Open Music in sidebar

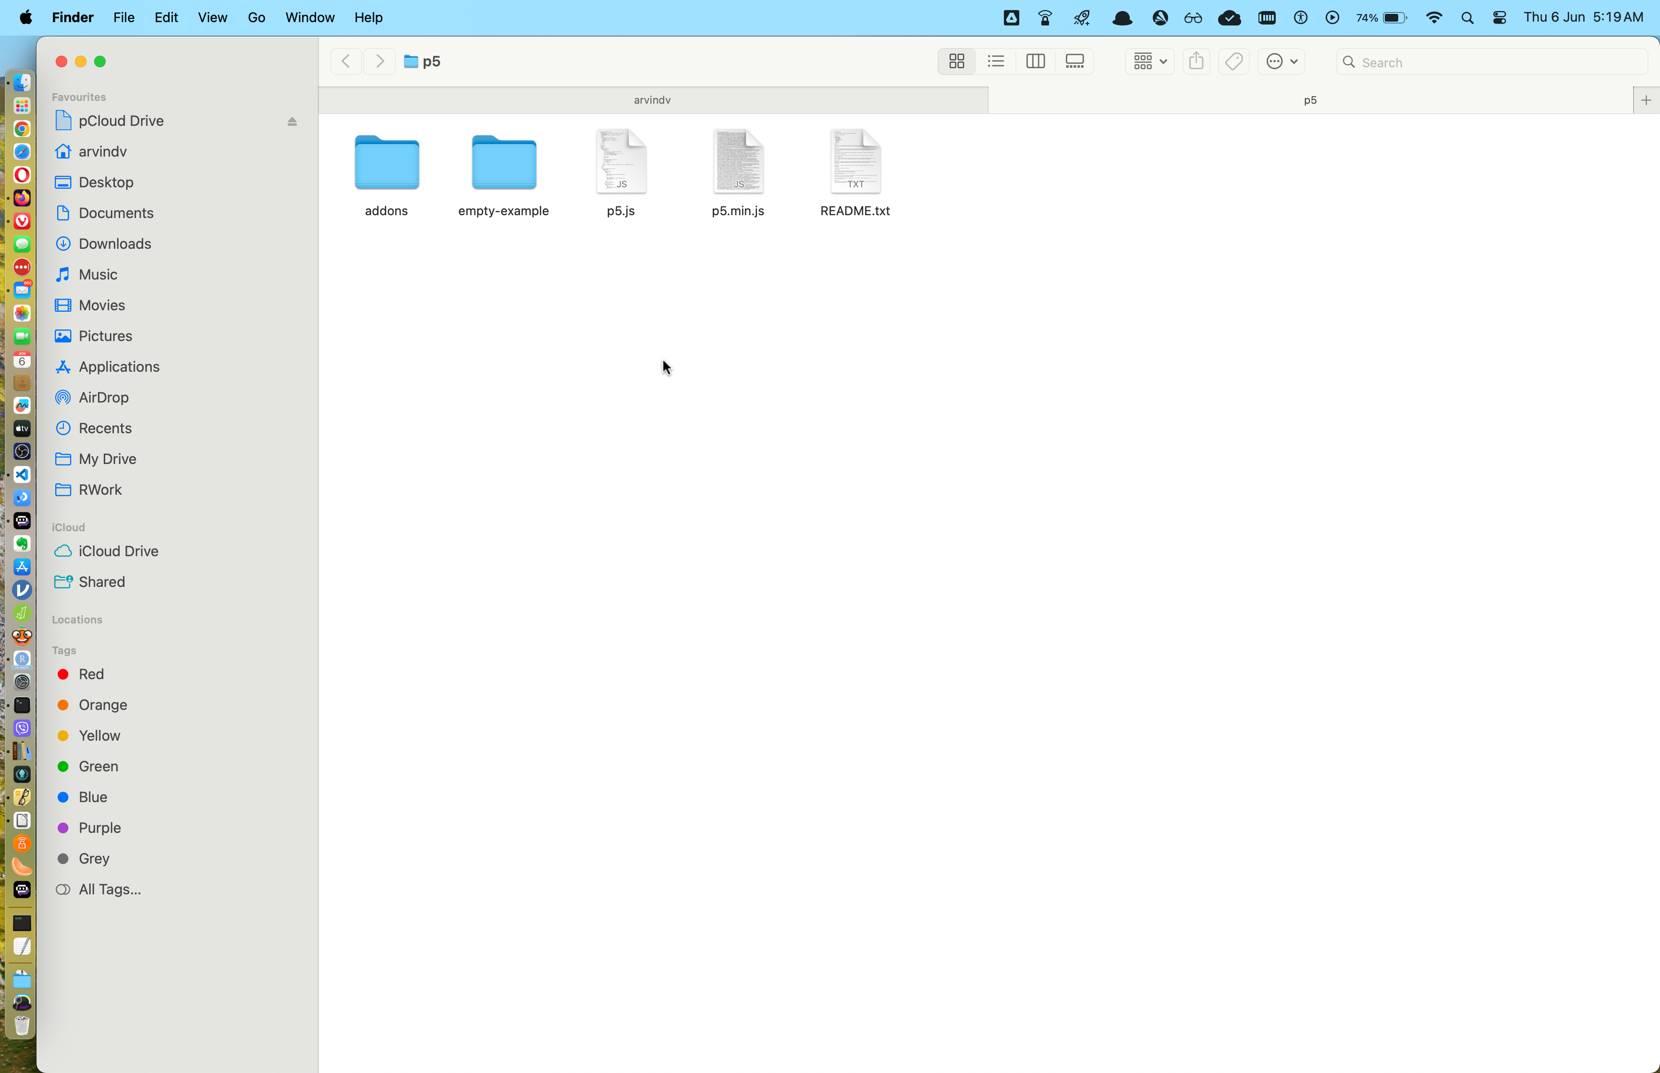pyautogui.click(x=98, y=275)
